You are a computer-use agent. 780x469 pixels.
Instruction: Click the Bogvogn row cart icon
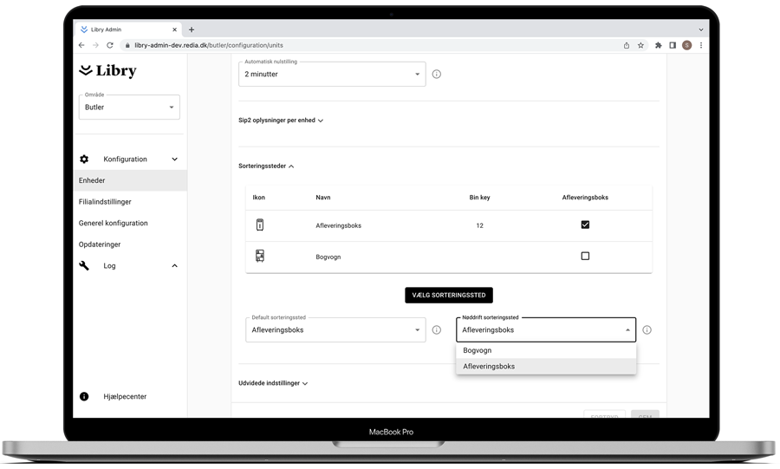(x=259, y=257)
